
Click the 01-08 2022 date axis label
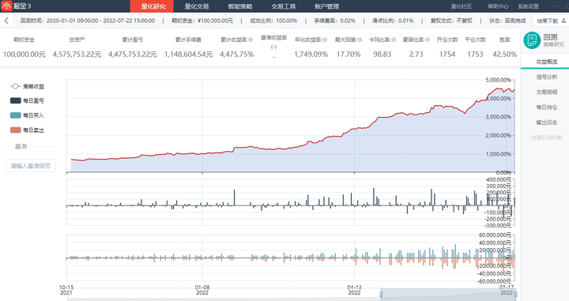click(x=202, y=290)
